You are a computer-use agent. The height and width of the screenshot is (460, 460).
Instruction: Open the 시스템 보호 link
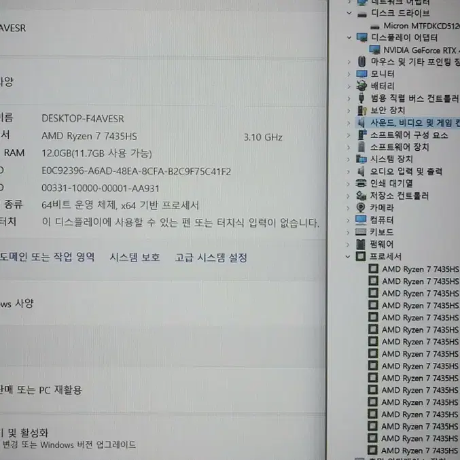[x=135, y=258]
